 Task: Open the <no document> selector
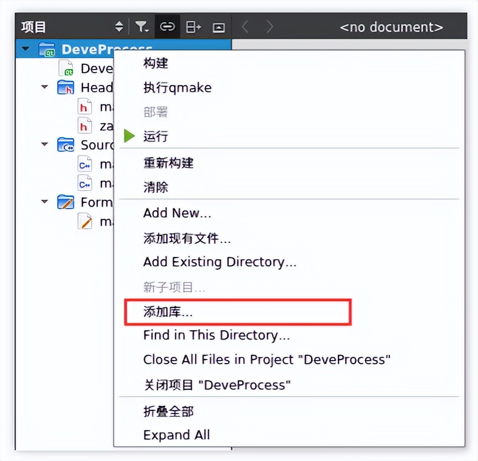click(x=391, y=27)
